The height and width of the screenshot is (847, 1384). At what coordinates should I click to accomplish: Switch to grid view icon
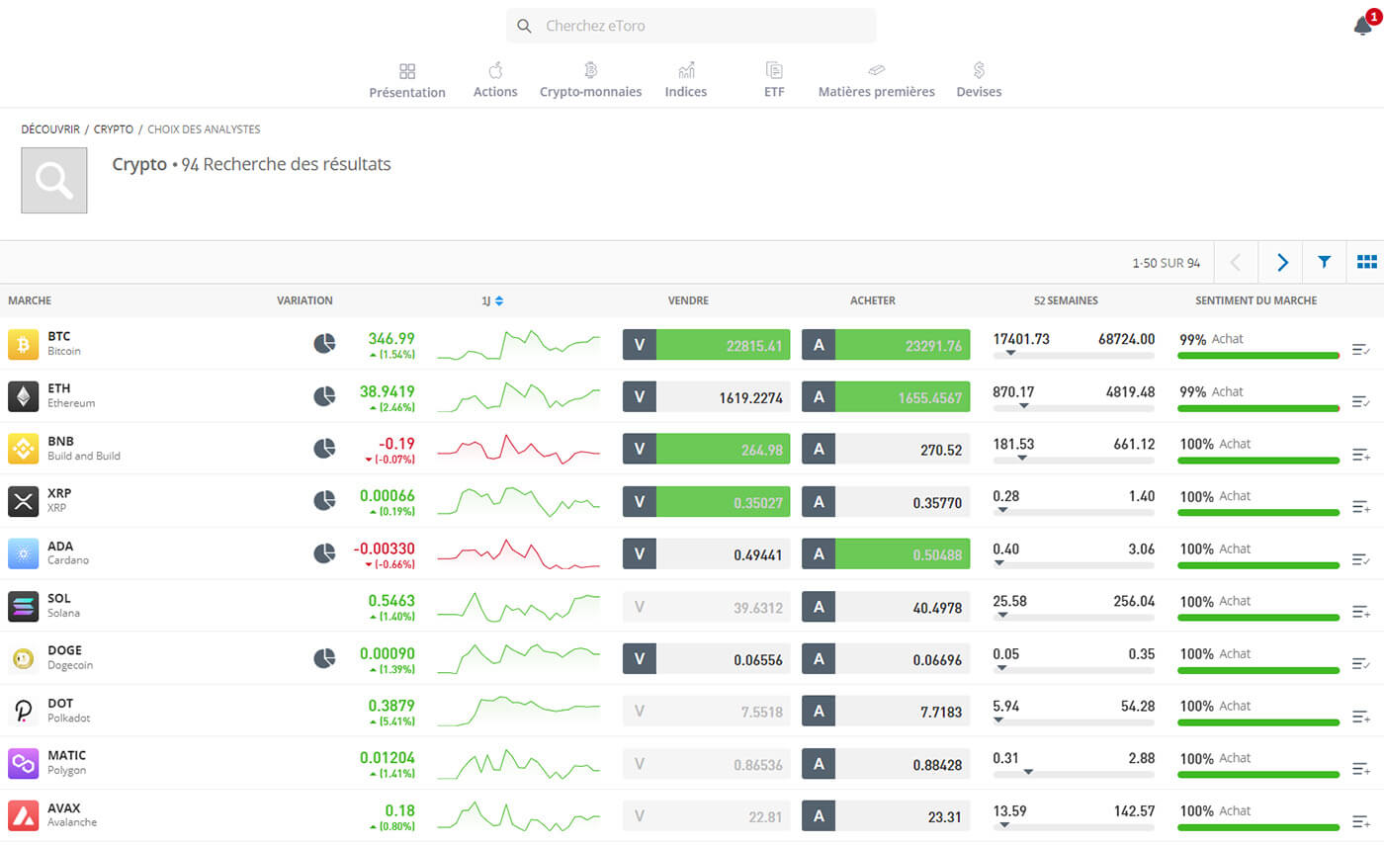click(x=1367, y=262)
